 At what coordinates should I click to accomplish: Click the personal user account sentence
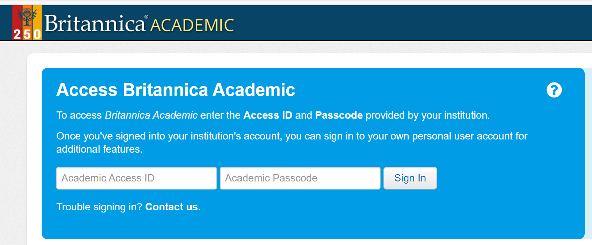(x=292, y=136)
